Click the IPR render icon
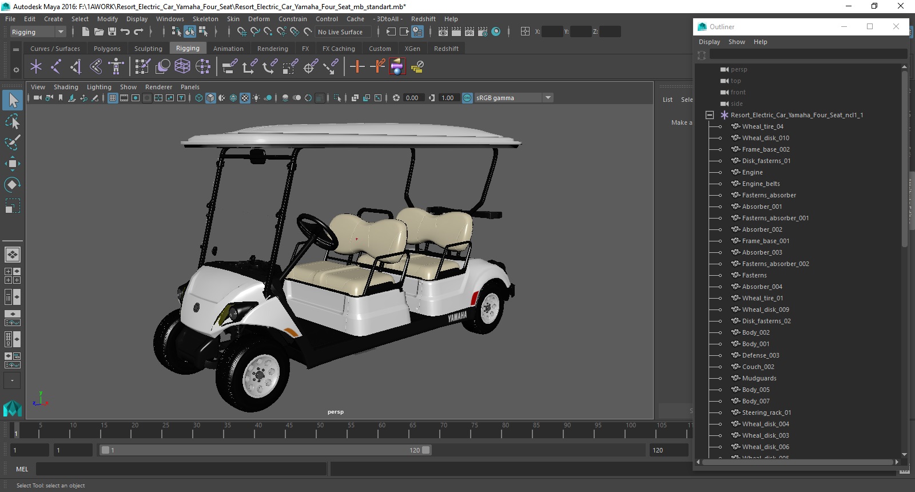The height and width of the screenshot is (492, 915). click(470, 32)
